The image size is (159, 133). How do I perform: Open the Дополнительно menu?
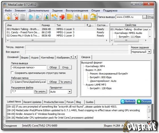39,11
